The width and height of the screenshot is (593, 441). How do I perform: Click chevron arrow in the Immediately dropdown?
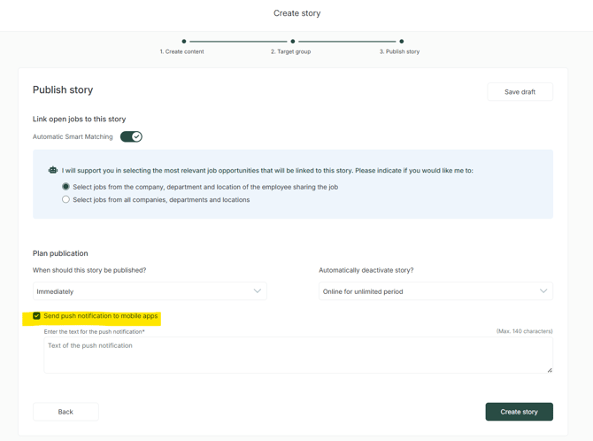click(258, 291)
